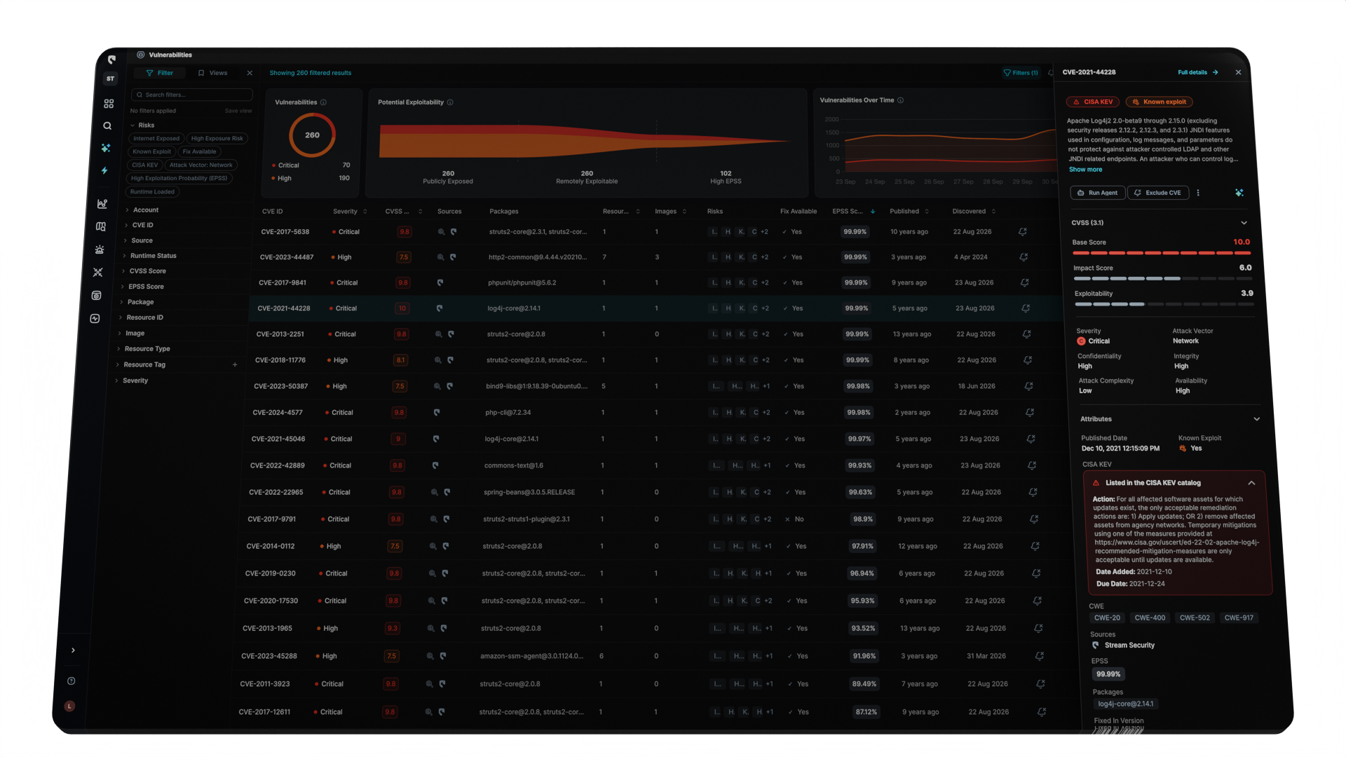The width and height of the screenshot is (1346, 757).
Task: Open the analytics chart icon in sidebar
Action: click(102, 204)
